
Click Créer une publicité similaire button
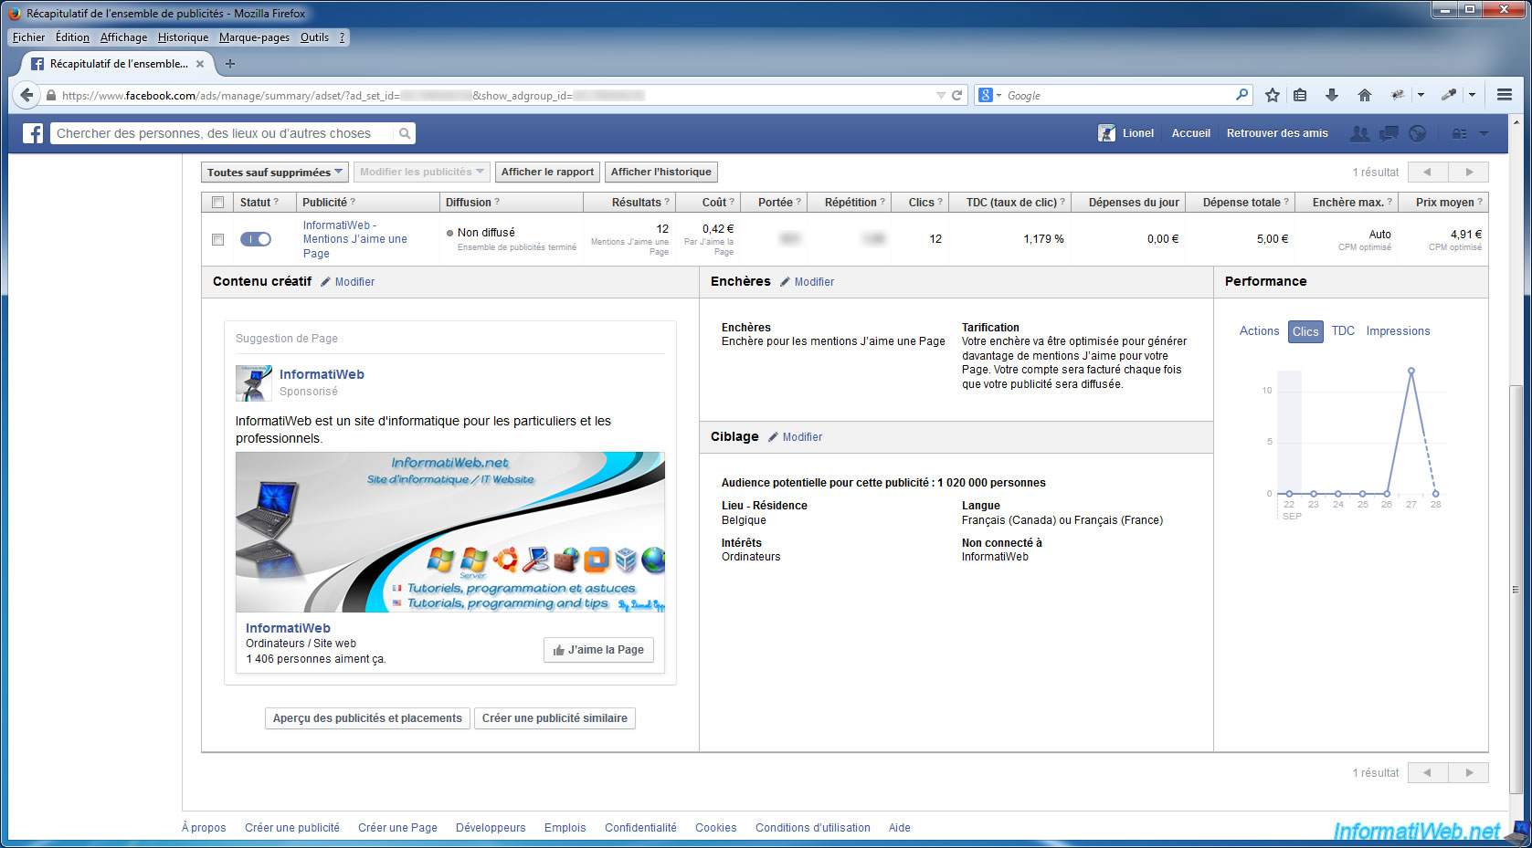(x=555, y=718)
